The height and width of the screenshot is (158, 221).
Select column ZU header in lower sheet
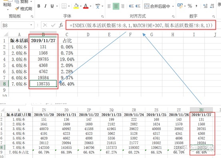coord(201,110)
